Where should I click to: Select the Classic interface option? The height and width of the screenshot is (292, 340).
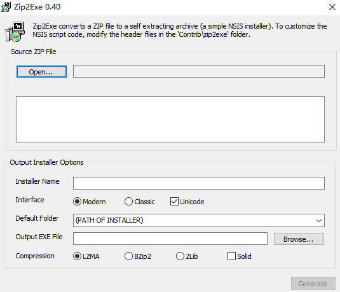[x=140, y=202]
